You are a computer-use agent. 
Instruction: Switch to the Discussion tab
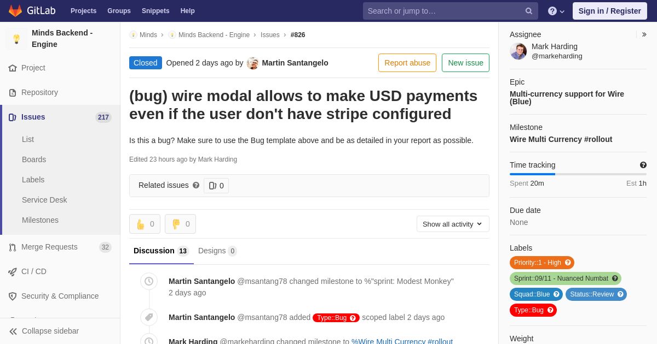pyautogui.click(x=161, y=251)
